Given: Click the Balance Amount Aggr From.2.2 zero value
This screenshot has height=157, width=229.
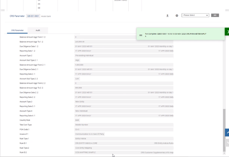Looking at the screenshot, I should coord(124,83).
